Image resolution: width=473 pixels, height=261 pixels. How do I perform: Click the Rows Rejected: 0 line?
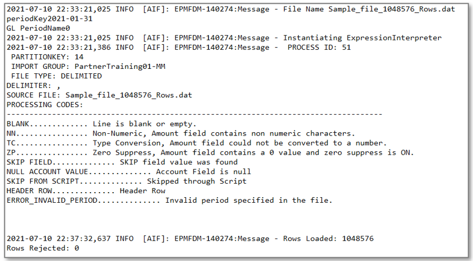click(43, 248)
